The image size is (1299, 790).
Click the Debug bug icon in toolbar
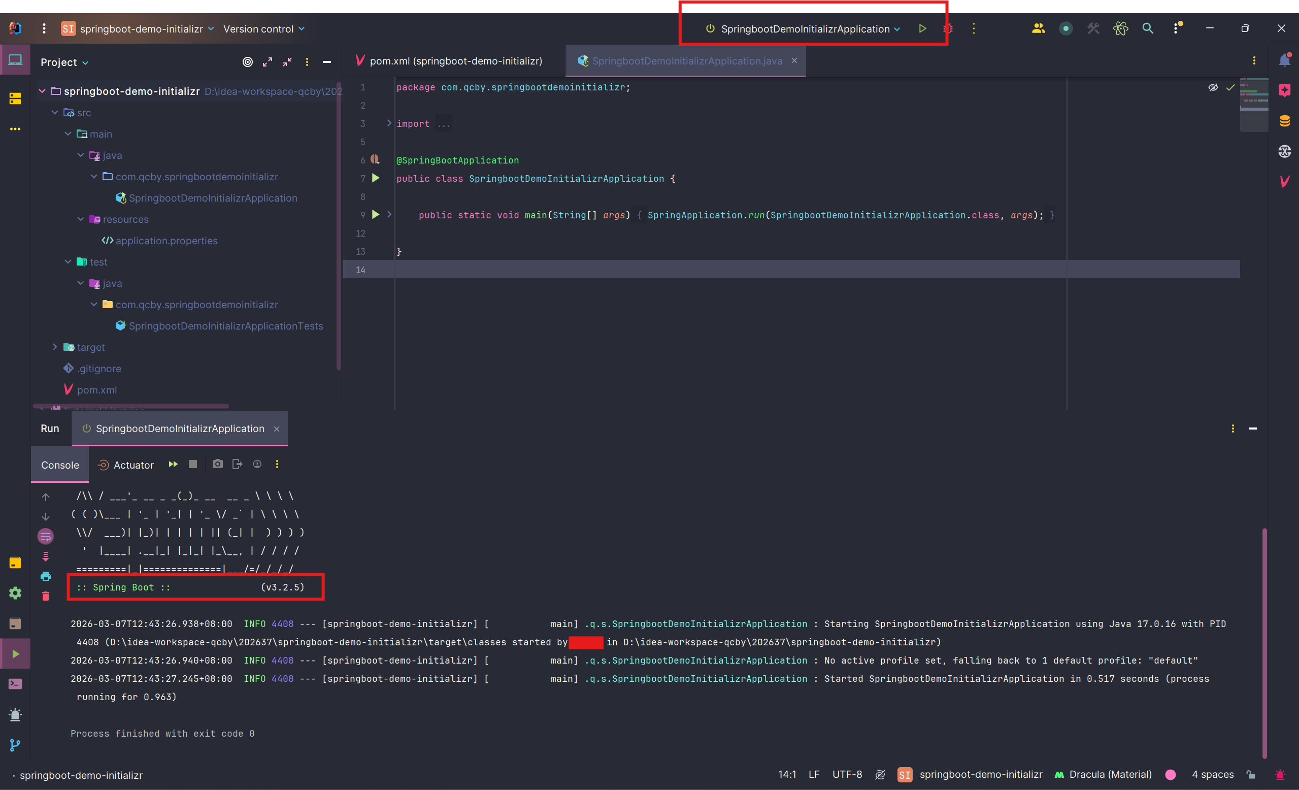948,28
